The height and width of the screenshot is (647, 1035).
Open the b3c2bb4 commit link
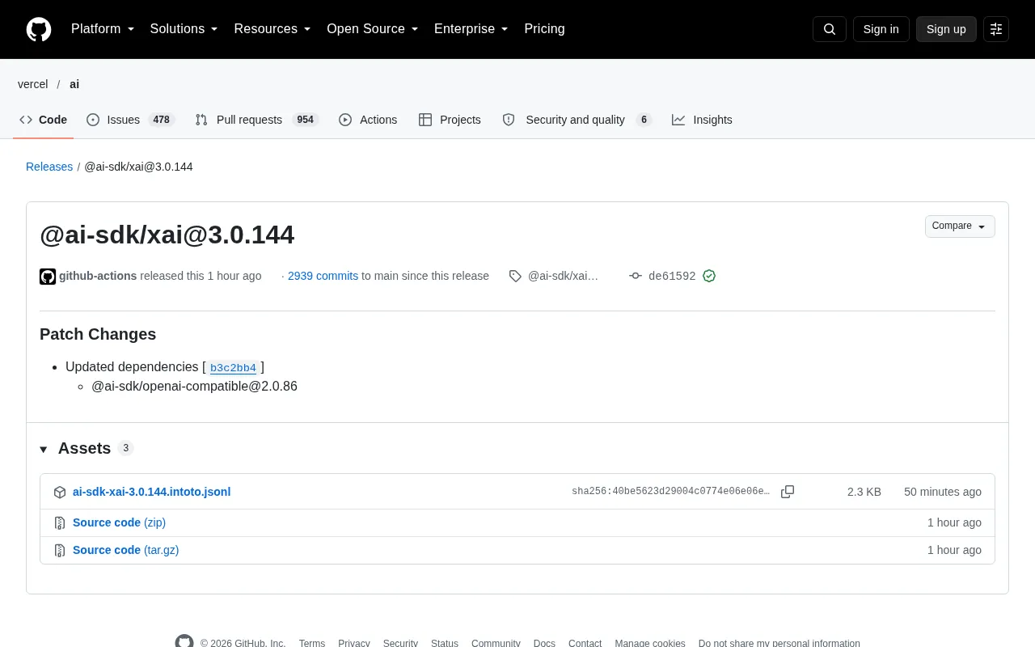pos(233,368)
